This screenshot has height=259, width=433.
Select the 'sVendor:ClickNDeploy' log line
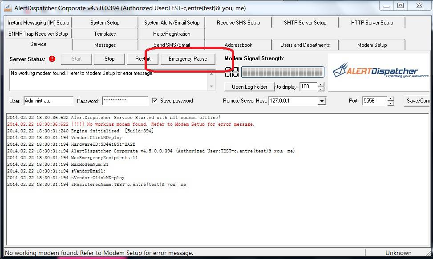coord(66,178)
